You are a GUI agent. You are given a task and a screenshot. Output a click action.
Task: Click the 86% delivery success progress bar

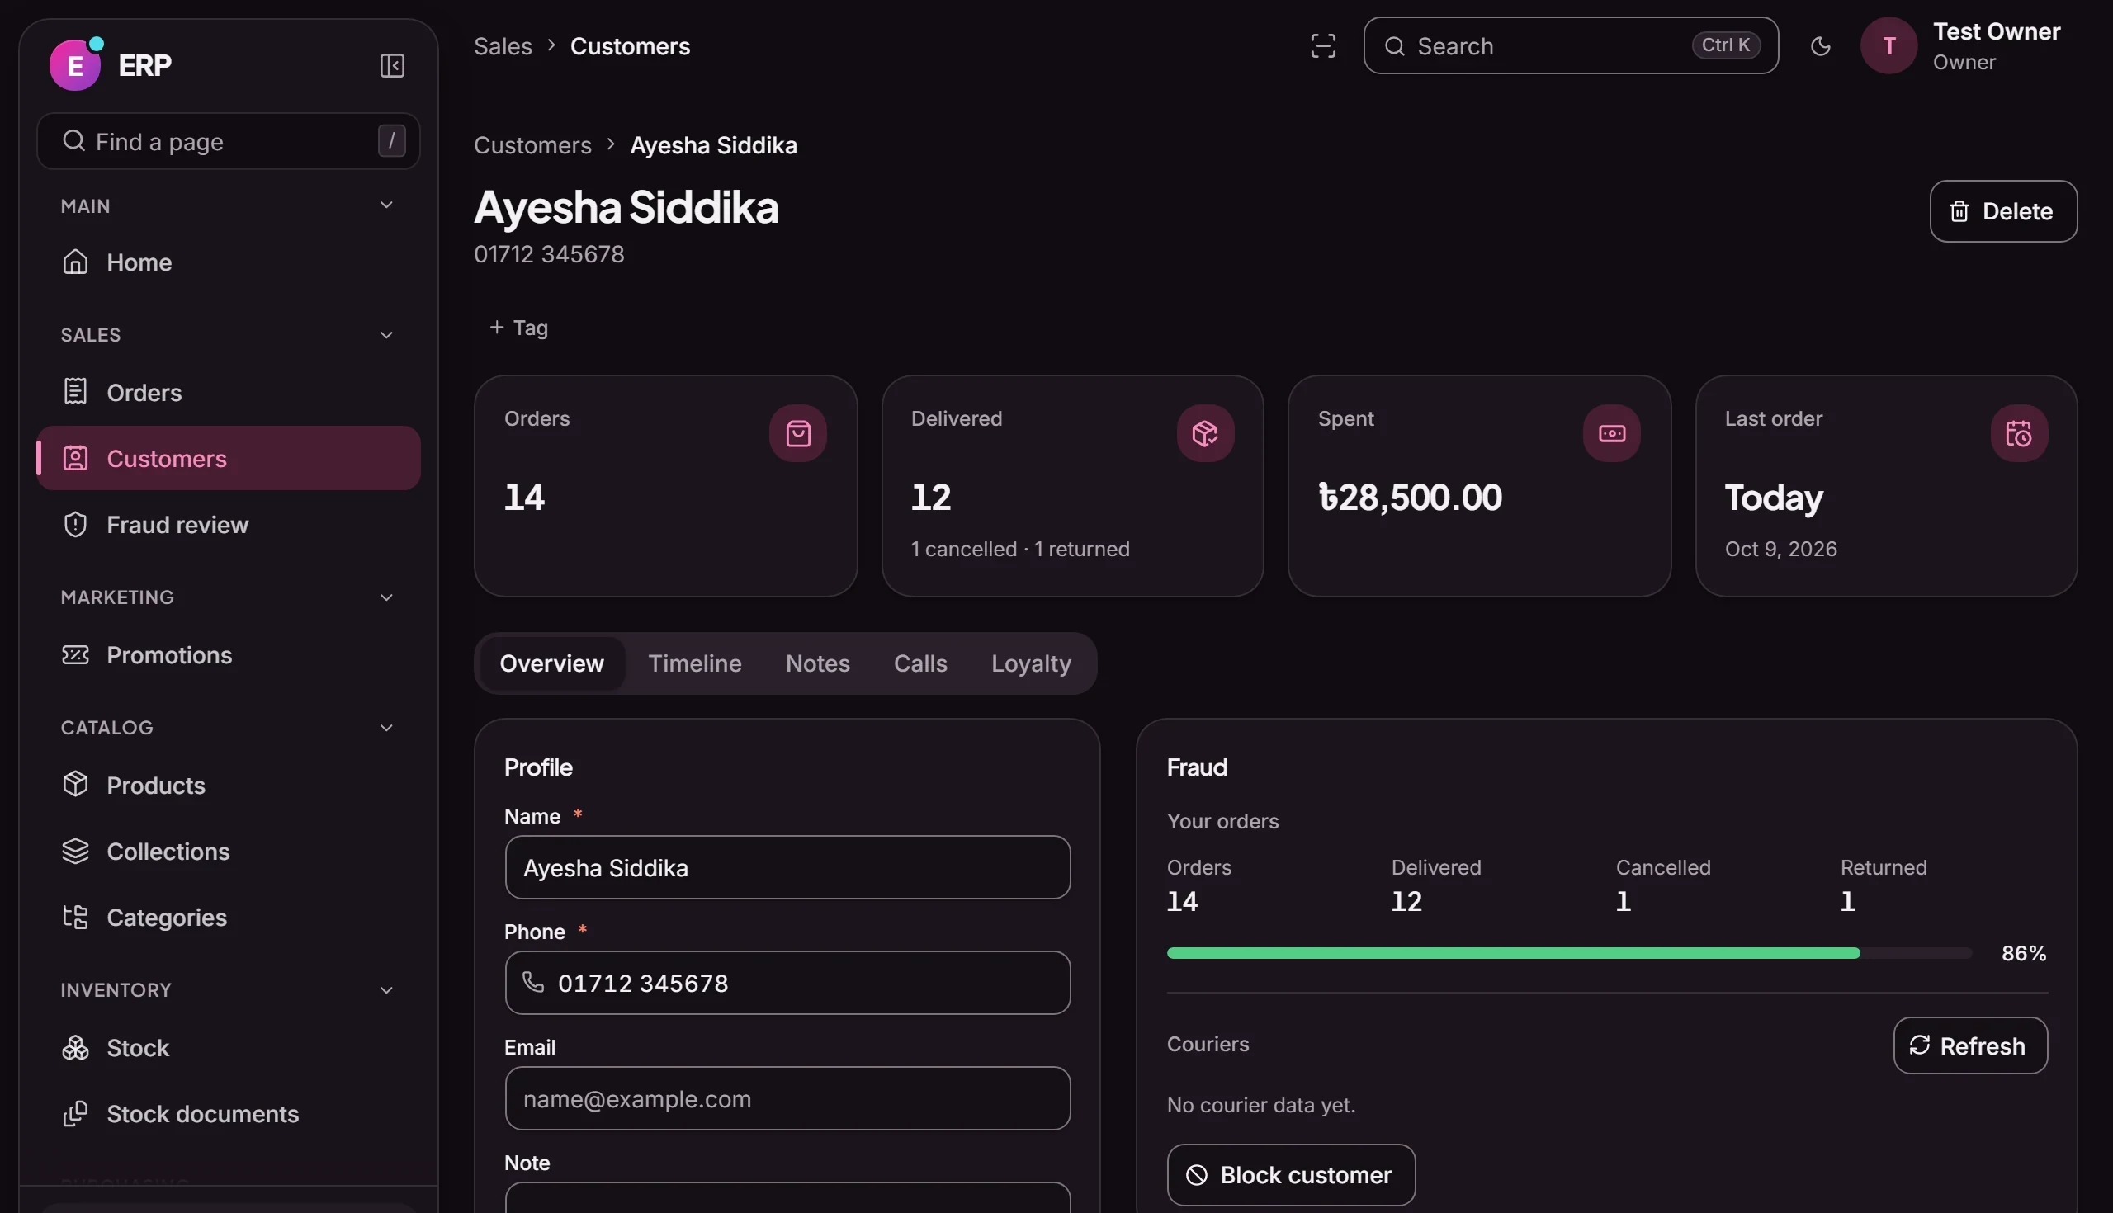(x=1569, y=953)
